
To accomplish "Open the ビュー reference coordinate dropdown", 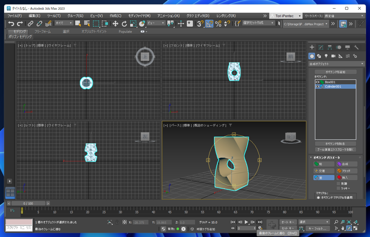I will (x=156, y=23).
